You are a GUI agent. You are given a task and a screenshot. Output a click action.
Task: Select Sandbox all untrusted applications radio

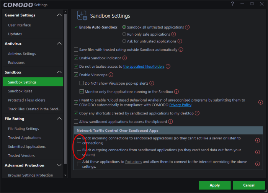[124, 27]
